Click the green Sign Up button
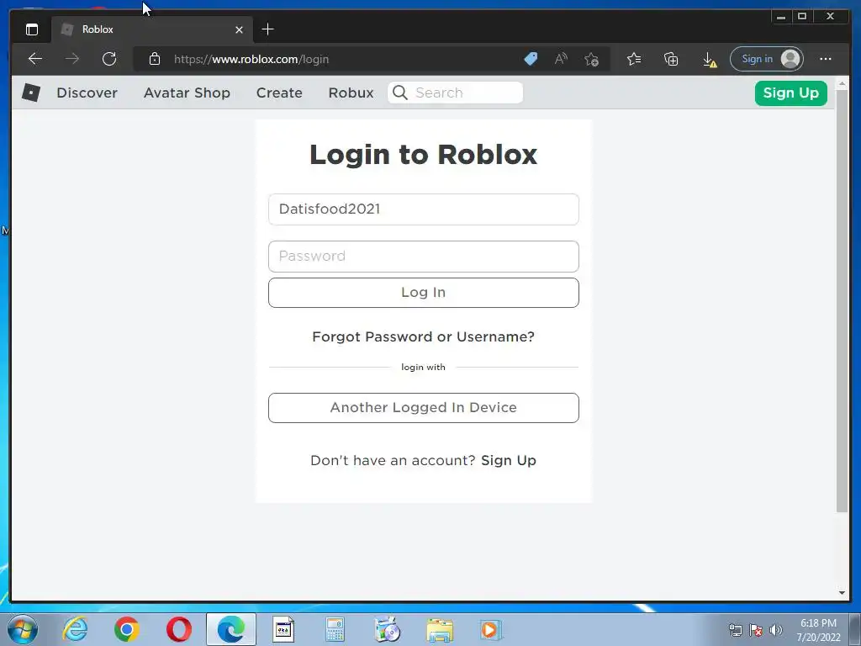This screenshot has height=646, width=861. click(790, 93)
